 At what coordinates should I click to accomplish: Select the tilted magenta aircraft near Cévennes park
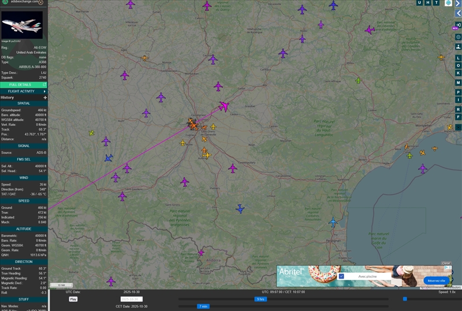click(370, 30)
